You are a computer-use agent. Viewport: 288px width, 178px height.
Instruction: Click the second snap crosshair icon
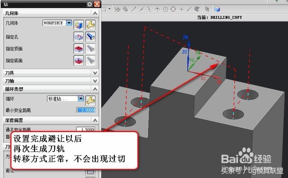pos(126,9)
